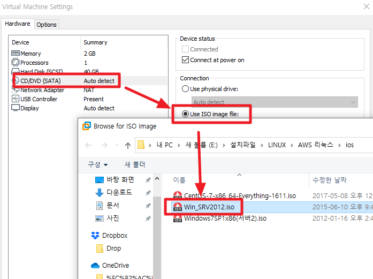Screen dimensions: 373x279
Task: Open the Drop folder in sidebar
Action: tap(113, 248)
